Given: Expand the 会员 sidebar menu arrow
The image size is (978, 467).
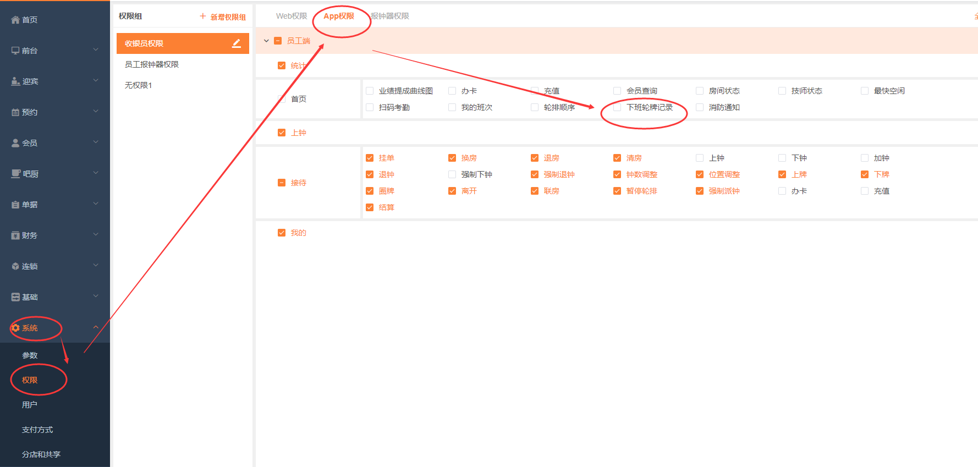Looking at the screenshot, I should point(96,142).
